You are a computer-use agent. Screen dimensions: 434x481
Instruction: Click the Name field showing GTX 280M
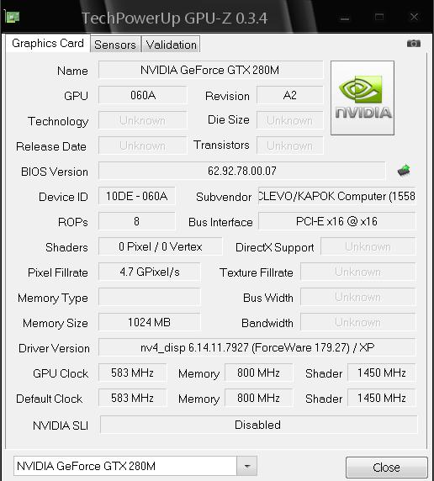coord(210,70)
